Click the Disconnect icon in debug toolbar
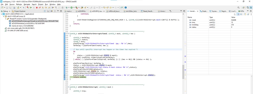Screen dimensions: 253x94 40,7
